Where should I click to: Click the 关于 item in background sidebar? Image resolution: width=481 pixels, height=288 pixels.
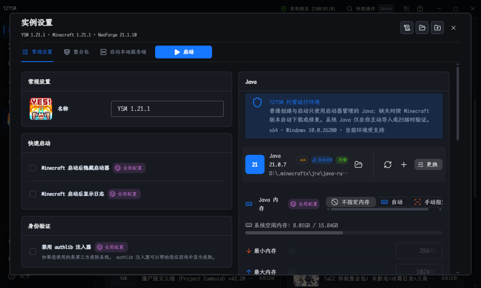[19, 276]
